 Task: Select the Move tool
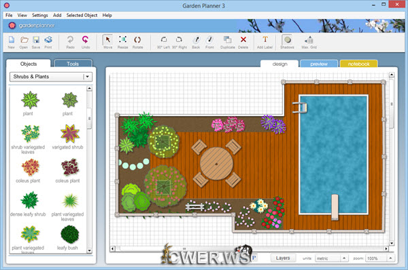pyautogui.click(x=107, y=42)
